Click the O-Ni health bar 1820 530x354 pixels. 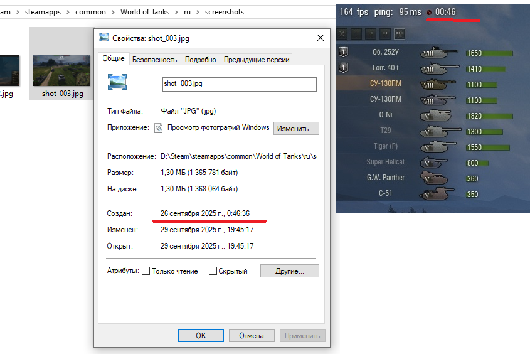(x=489, y=116)
